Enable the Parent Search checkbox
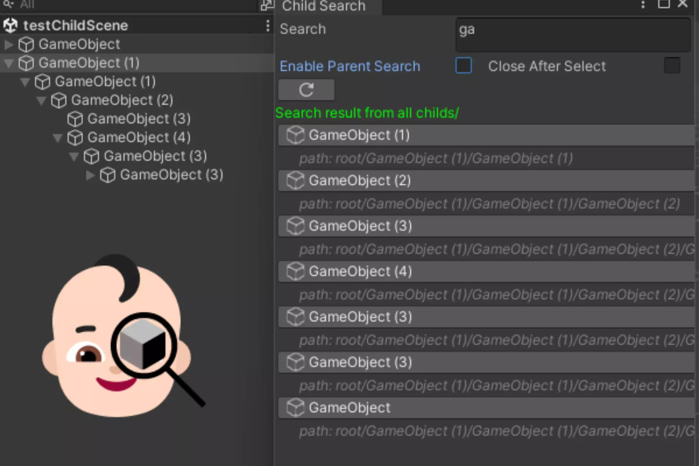 (x=463, y=66)
